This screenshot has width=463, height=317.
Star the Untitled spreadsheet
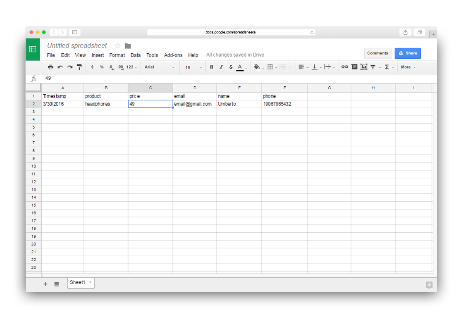click(118, 46)
